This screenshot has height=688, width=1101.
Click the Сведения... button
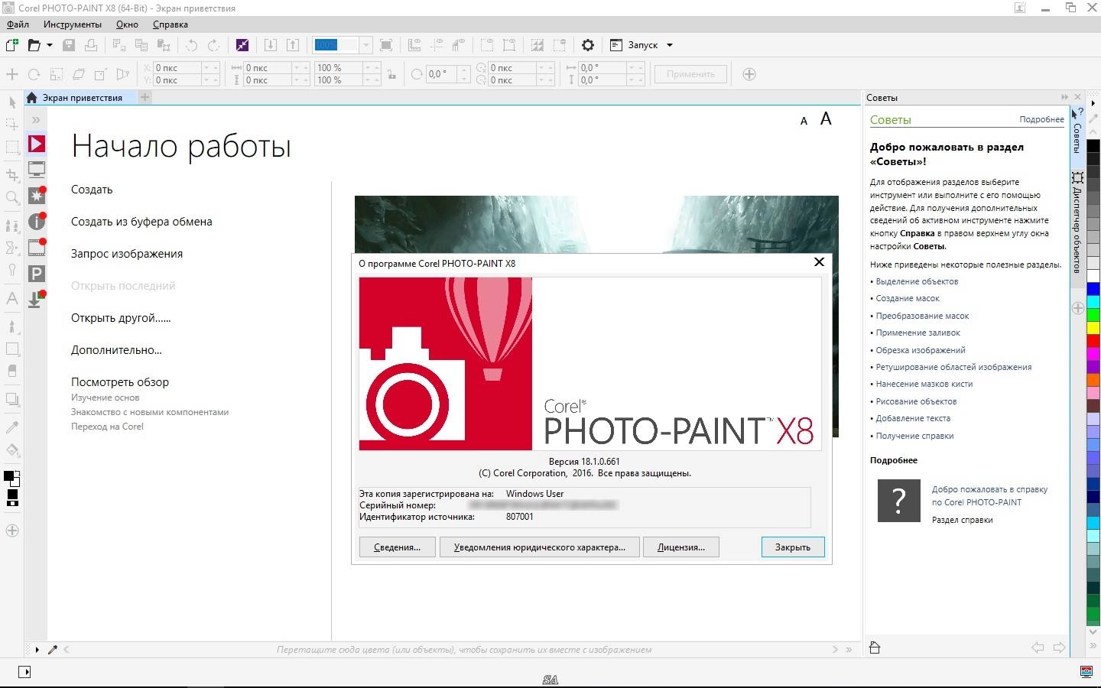click(x=397, y=547)
